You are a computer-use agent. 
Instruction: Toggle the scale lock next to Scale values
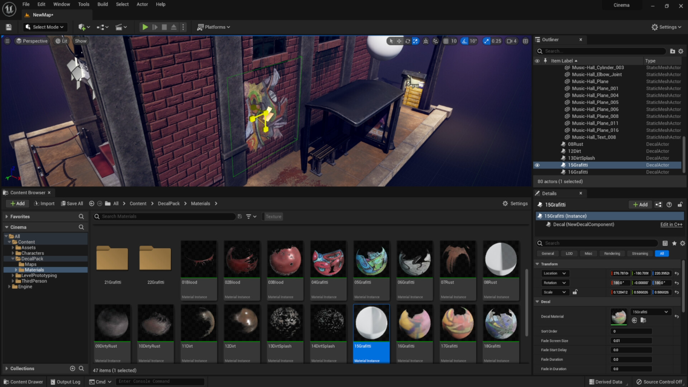pyautogui.click(x=575, y=292)
